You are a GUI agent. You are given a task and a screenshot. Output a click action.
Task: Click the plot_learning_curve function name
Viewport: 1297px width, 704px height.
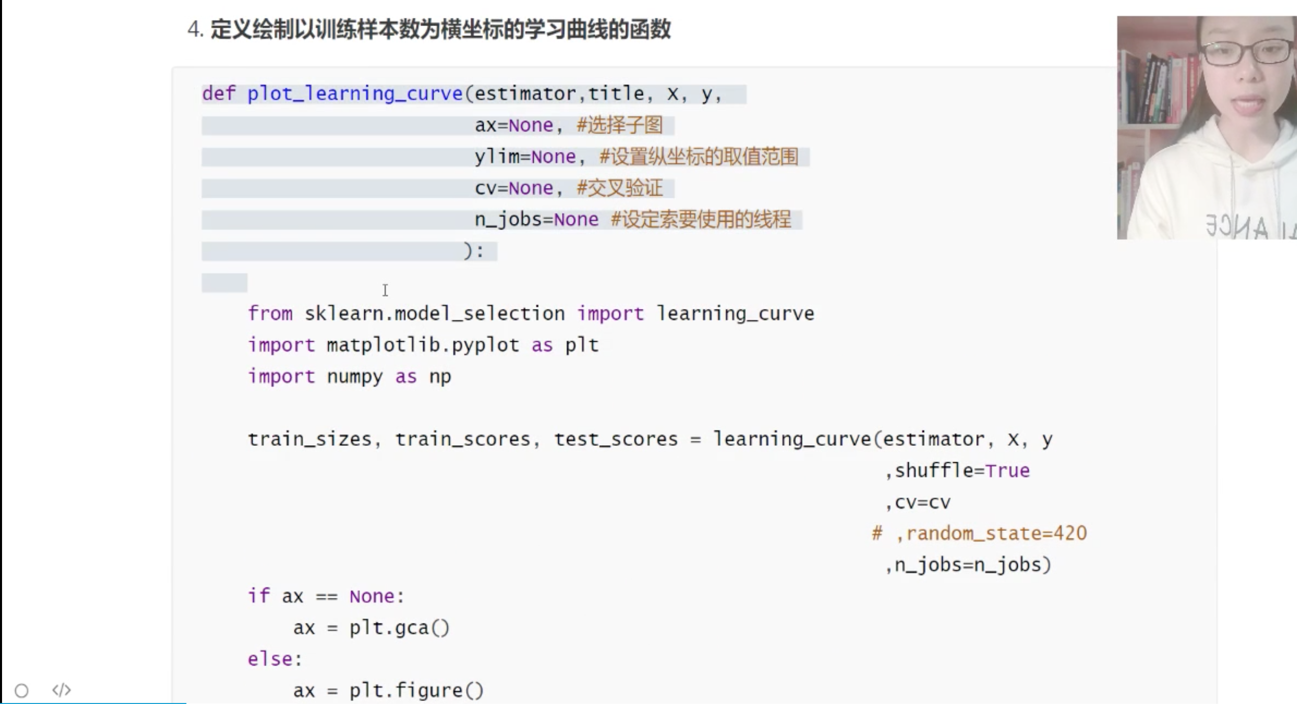(354, 94)
